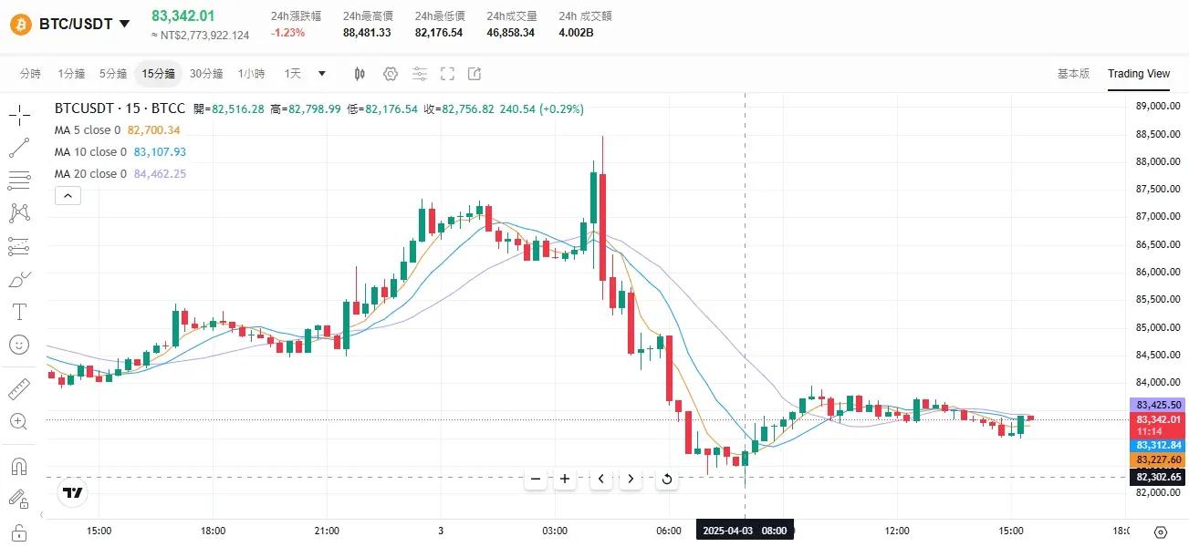This screenshot has height=547, width=1189.
Task: Pick the text annotation tool
Action: coord(19,312)
